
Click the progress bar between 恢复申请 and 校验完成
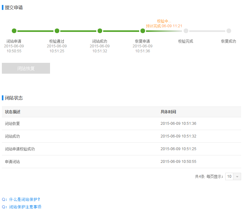(x=164, y=31)
